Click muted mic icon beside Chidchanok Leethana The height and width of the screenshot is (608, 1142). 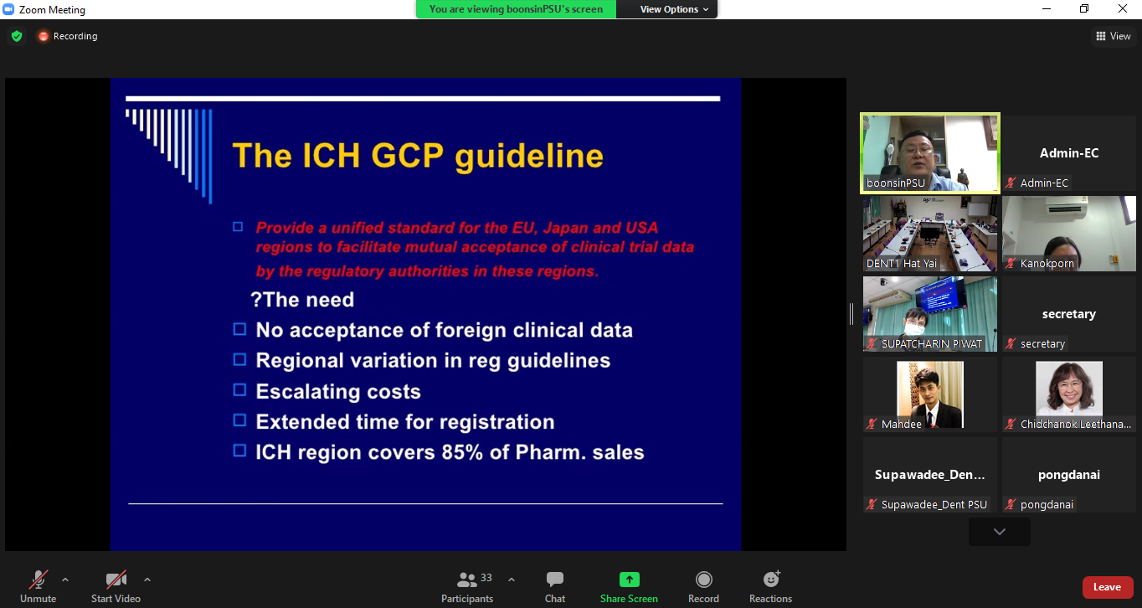click(x=1011, y=424)
